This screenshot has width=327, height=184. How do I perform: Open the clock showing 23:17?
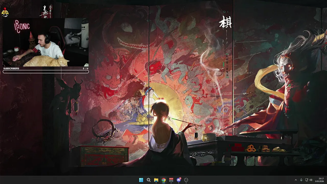320,180
